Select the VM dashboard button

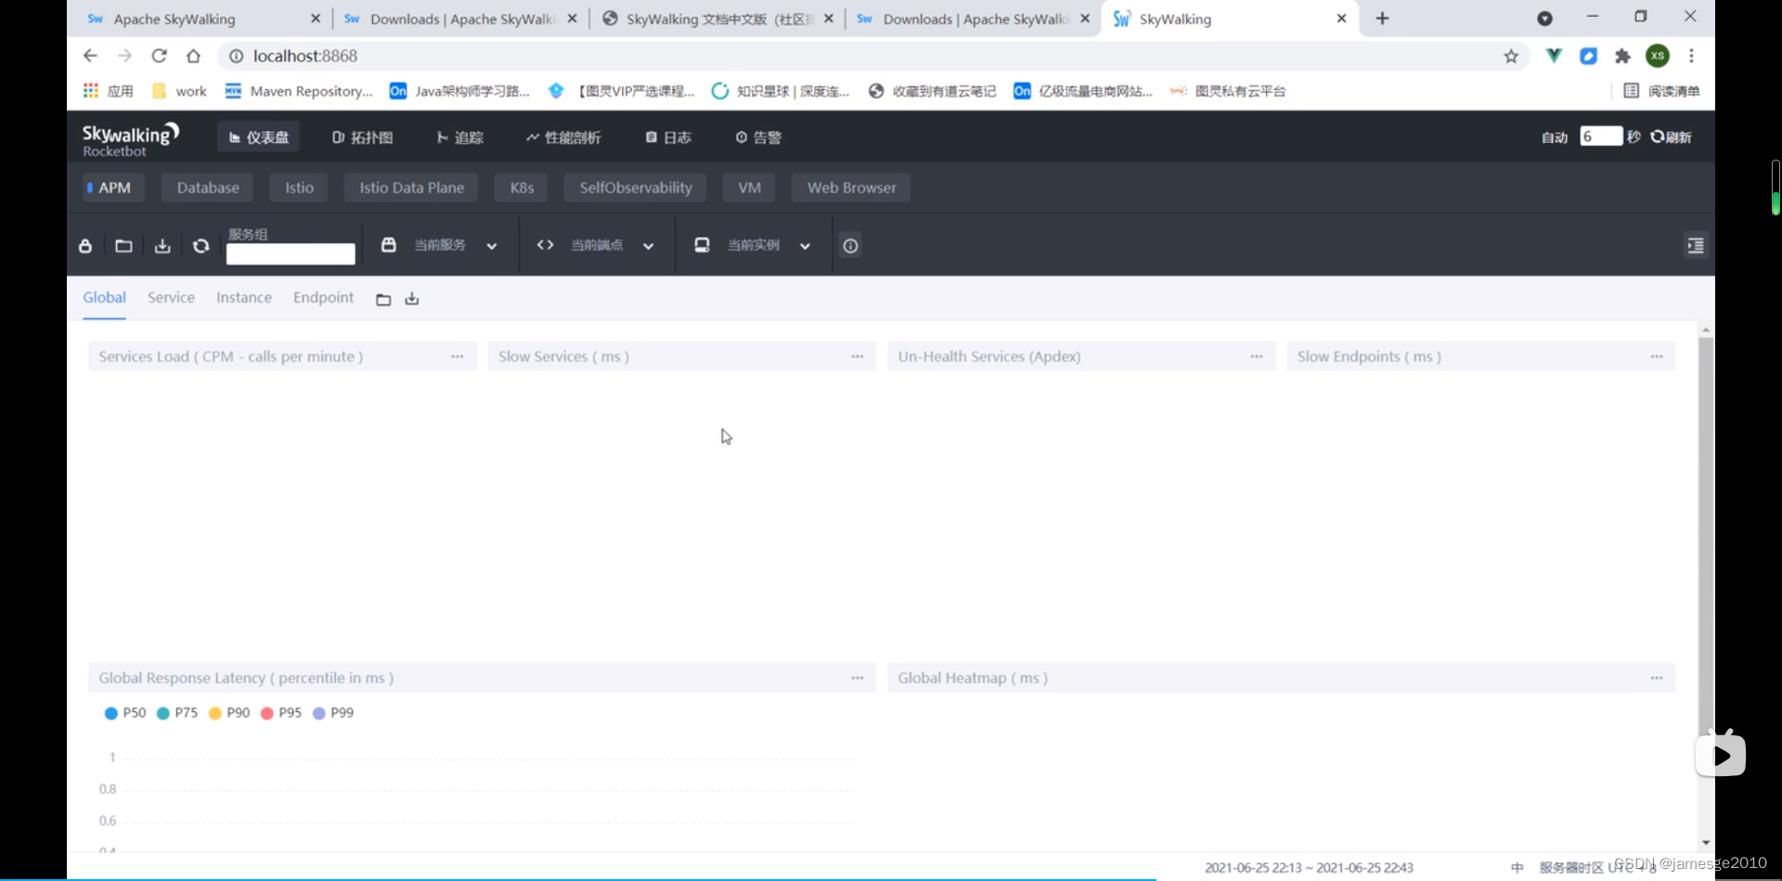point(749,188)
